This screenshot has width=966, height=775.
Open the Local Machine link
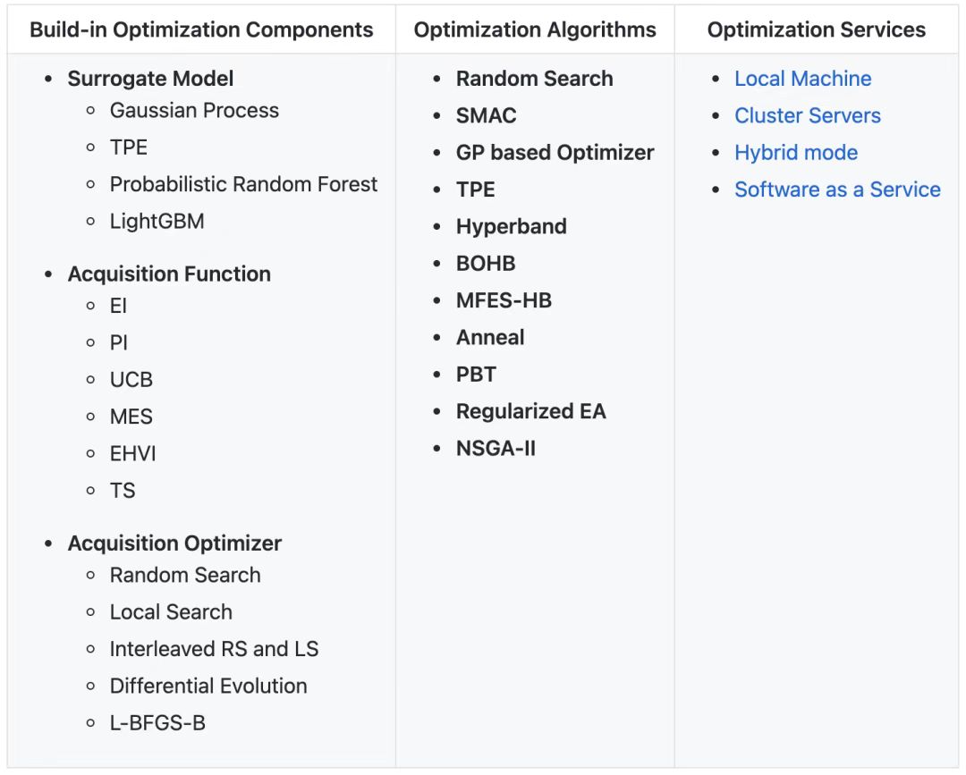point(802,79)
